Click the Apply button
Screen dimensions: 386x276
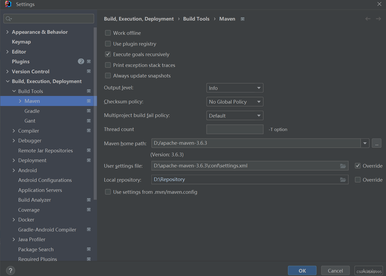(x=369, y=271)
